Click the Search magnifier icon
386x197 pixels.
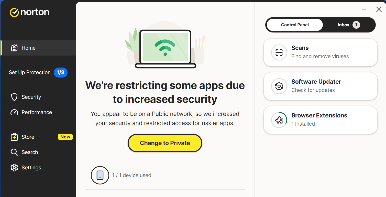(14, 152)
